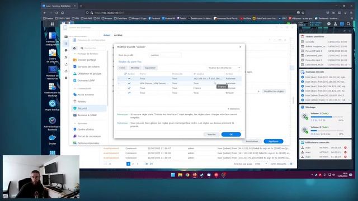This screenshot has width=358, height=201.
Task: Open DSM notifications chat icon
Action: (x=329, y=24)
